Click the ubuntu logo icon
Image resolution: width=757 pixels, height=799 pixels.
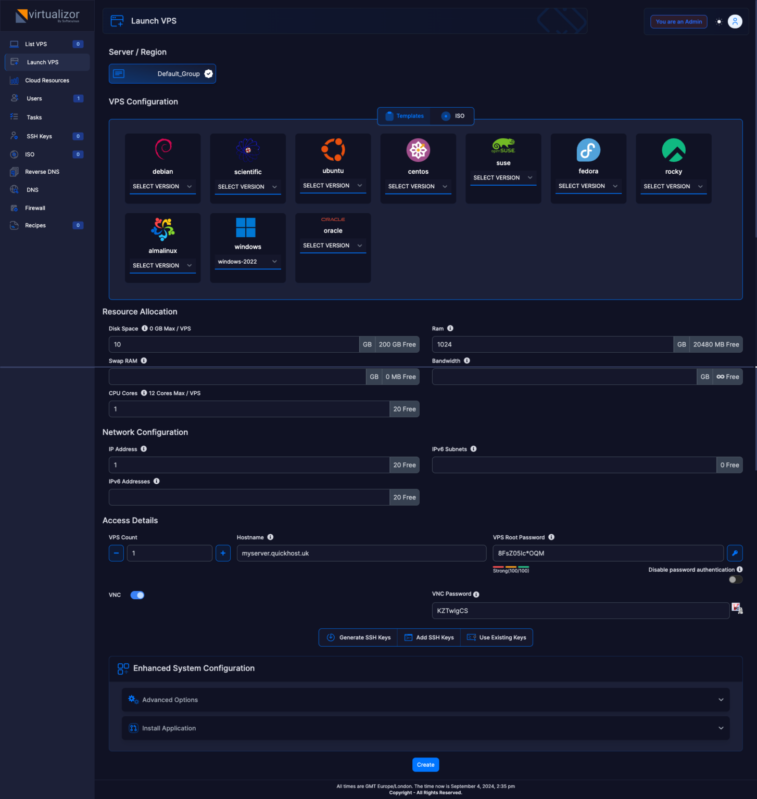(x=333, y=150)
